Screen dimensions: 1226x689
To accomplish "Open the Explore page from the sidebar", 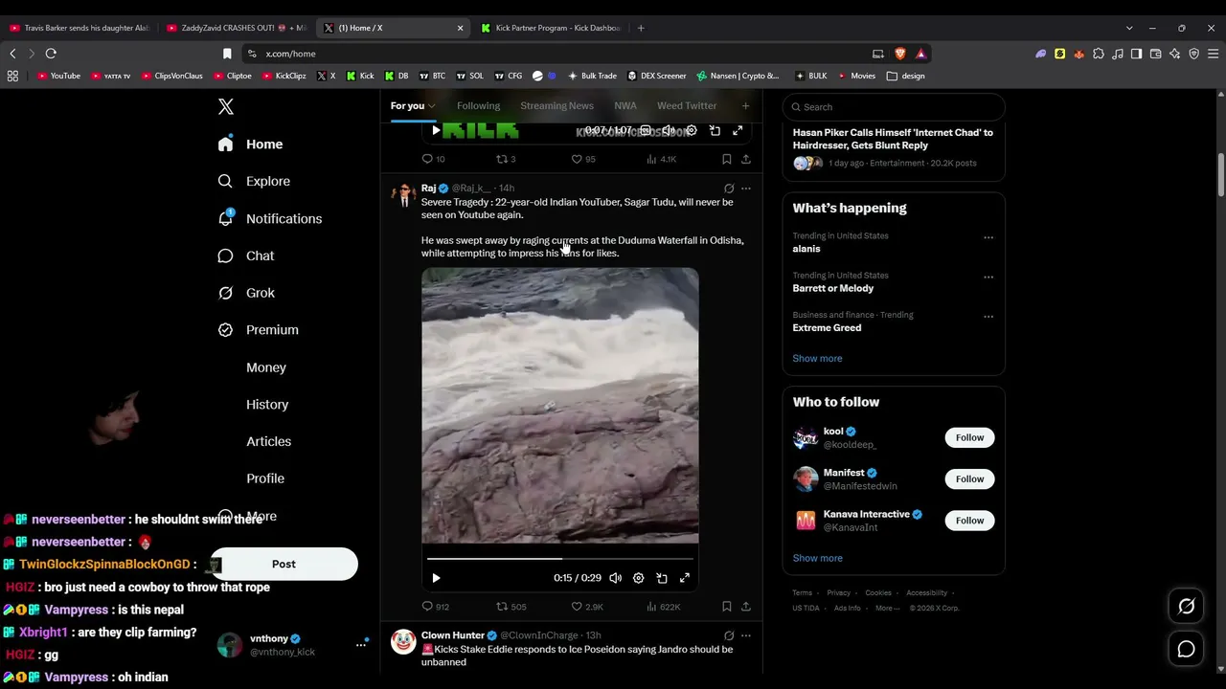I will coord(254,181).
